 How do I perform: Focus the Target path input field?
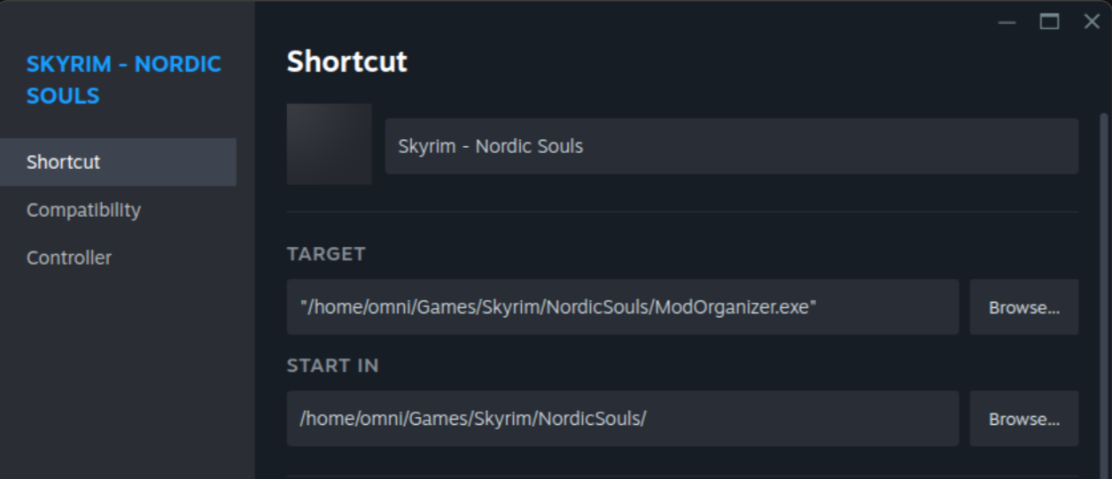[x=622, y=307]
